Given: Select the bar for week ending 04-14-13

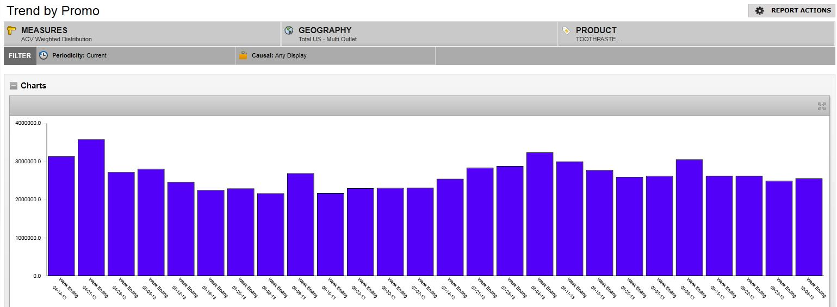Looking at the screenshot, I should coord(61,216).
